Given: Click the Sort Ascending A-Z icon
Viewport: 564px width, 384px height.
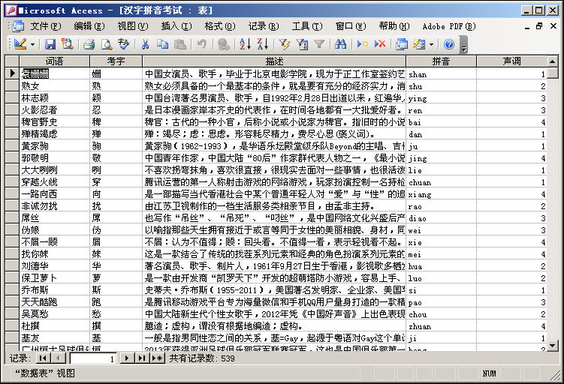Looking at the screenshot, I should pos(246,44).
